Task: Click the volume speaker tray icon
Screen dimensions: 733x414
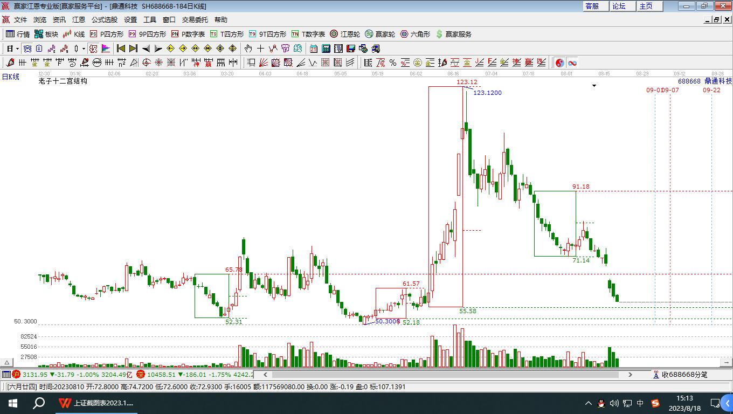Action: coord(614,403)
